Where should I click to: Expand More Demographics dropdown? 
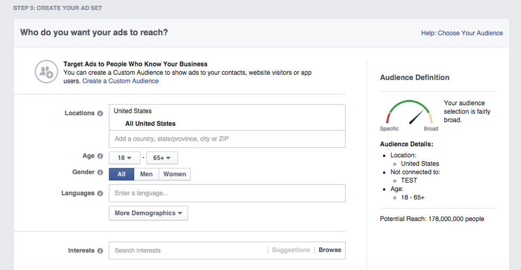[x=148, y=213]
